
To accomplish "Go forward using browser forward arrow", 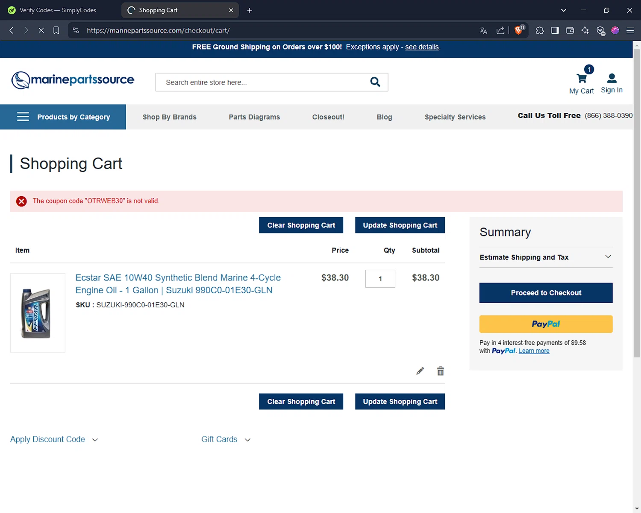I will tap(26, 30).
